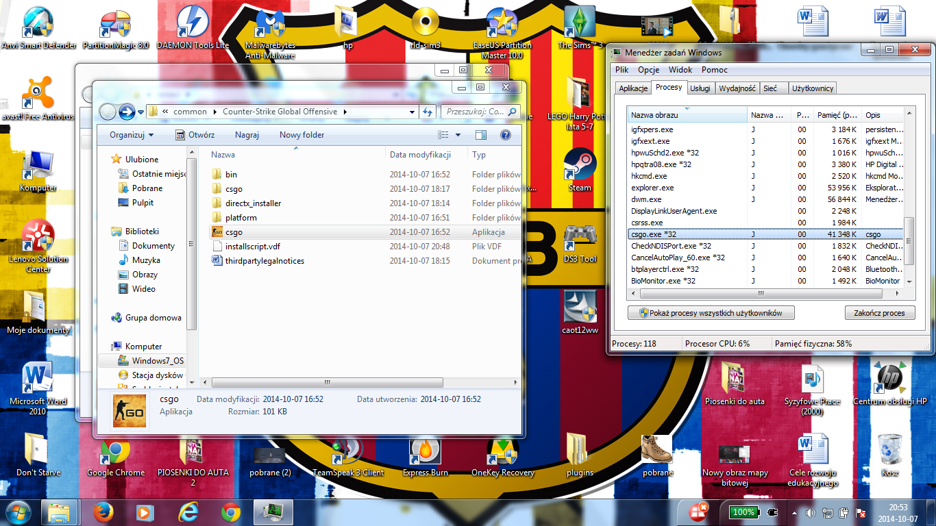The height and width of the screenshot is (526, 936).
Task: Click the Nowy folder toolbar button
Action: pos(301,135)
